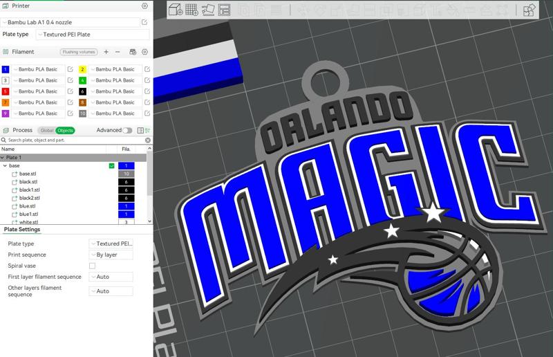The width and height of the screenshot is (553, 357).
Task: Open Filament section gear settings
Action: [144, 52]
